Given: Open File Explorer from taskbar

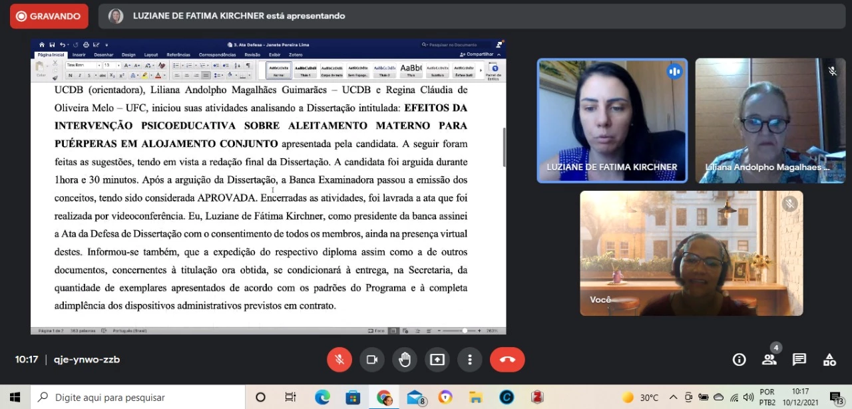Looking at the screenshot, I should click(475, 398).
